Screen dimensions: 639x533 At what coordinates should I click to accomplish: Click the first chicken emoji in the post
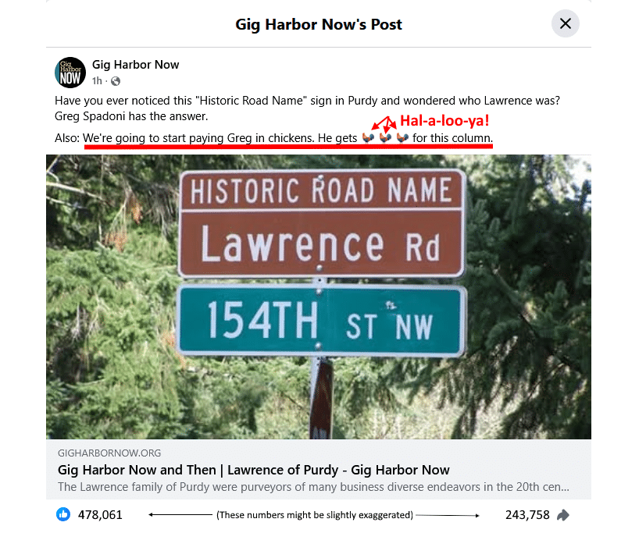pyautogui.click(x=368, y=138)
